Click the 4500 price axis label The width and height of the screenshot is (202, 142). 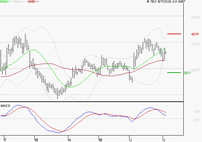coord(195,44)
